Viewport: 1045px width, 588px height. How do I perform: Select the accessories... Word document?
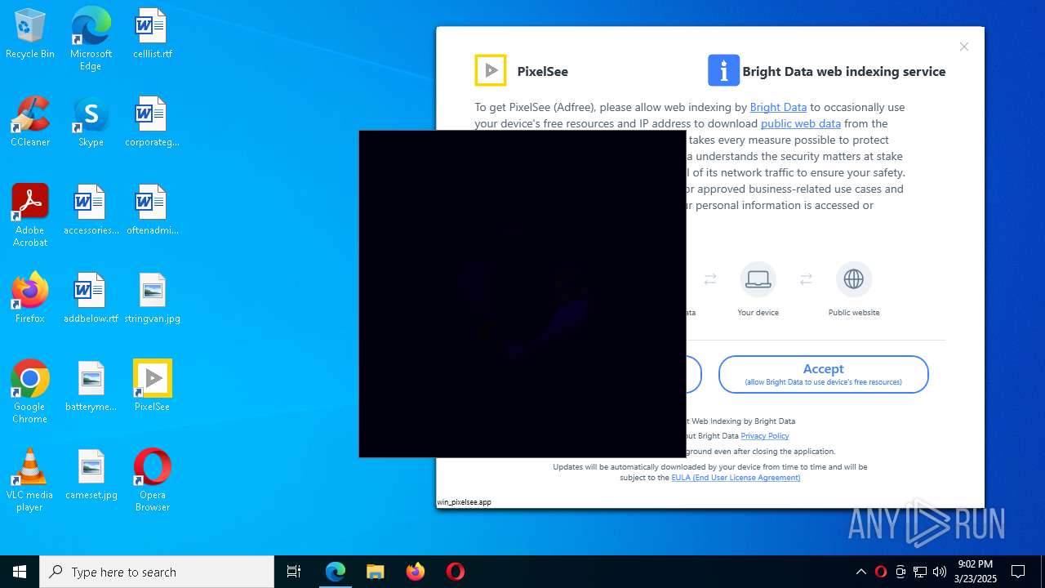point(91,210)
